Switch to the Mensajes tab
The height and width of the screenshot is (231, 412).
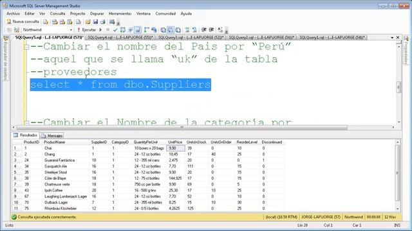pyautogui.click(x=51, y=135)
